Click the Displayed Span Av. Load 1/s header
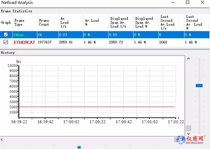 point(121,23)
